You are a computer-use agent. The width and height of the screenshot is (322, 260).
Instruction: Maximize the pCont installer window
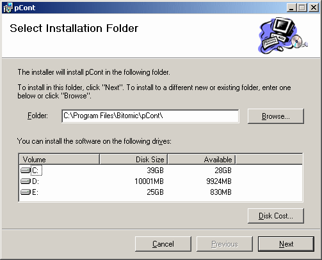click(302, 8)
